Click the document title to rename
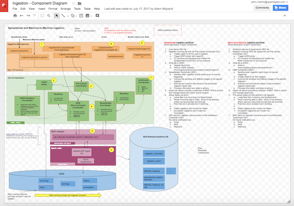Viewport: 294px width, 206px height. click(40, 3)
